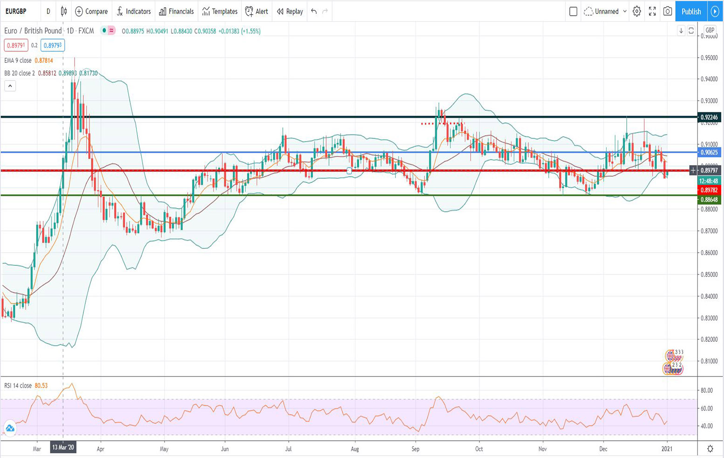This screenshot has height=458, width=724.
Task: Collapse the indicator legend chevron
Action: [x=10, y=86]
